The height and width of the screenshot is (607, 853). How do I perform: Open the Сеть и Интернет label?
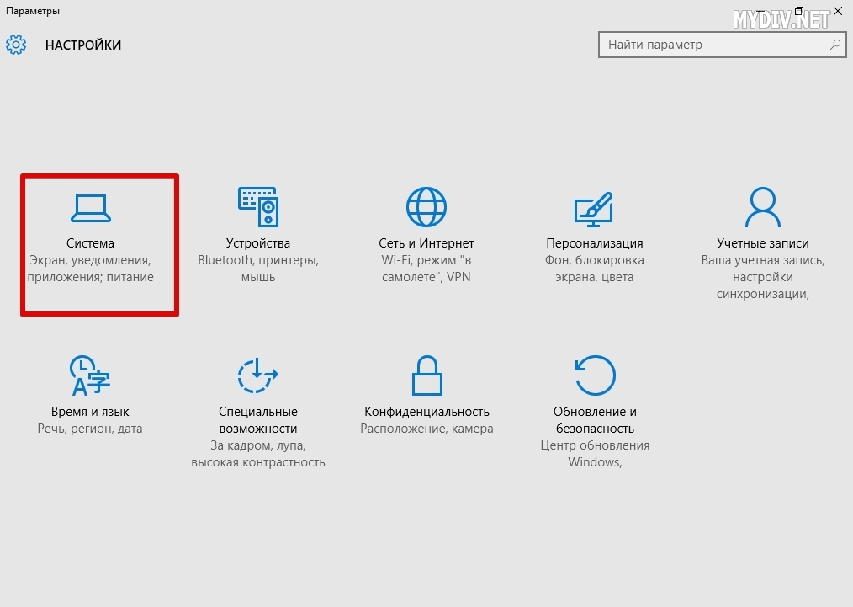426,243
